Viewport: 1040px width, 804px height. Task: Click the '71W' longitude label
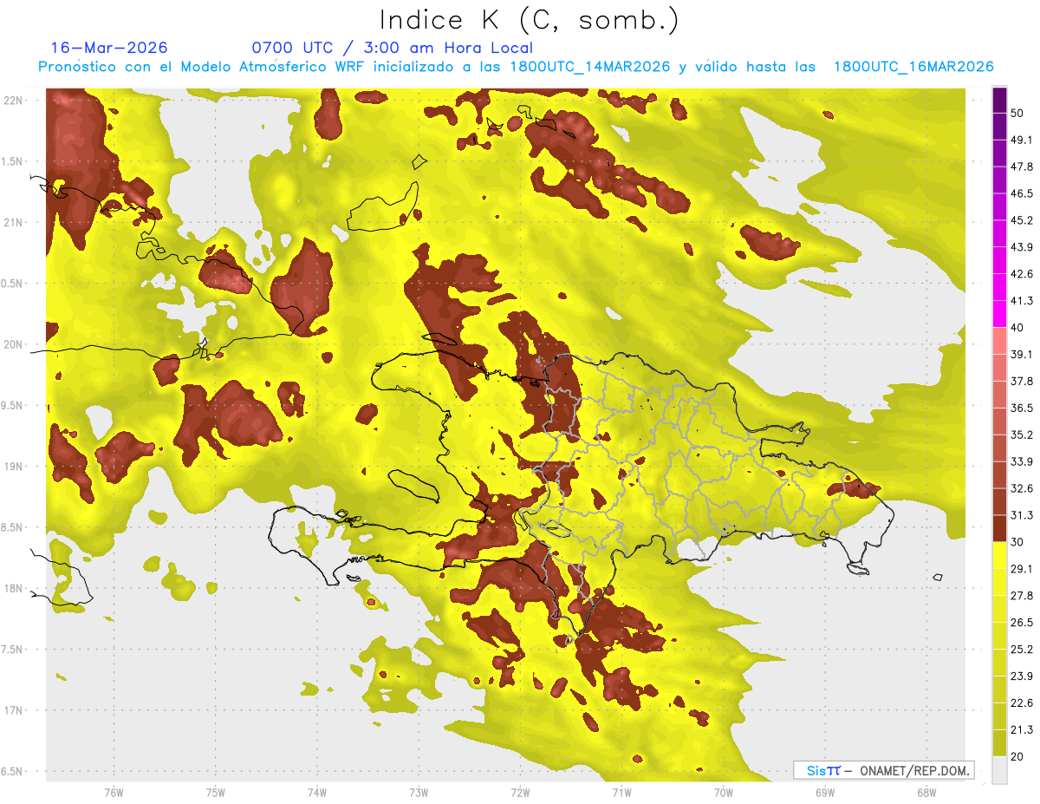tap(621, 793)
